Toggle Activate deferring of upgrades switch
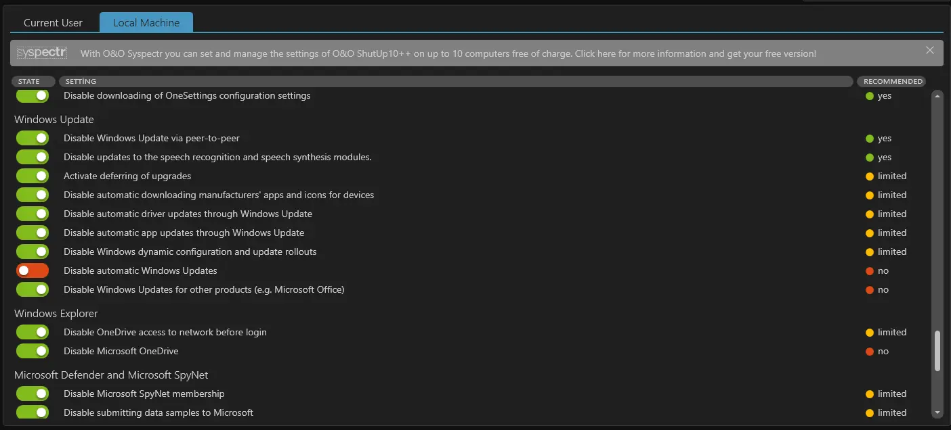The height and width of the screenshot is (430, 951). (x=33, y=176)
